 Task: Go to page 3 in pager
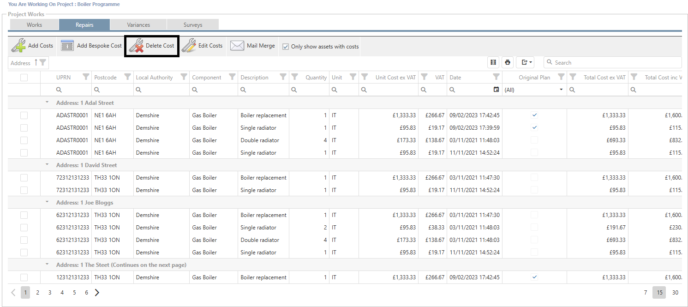click(x=50, y=293)
